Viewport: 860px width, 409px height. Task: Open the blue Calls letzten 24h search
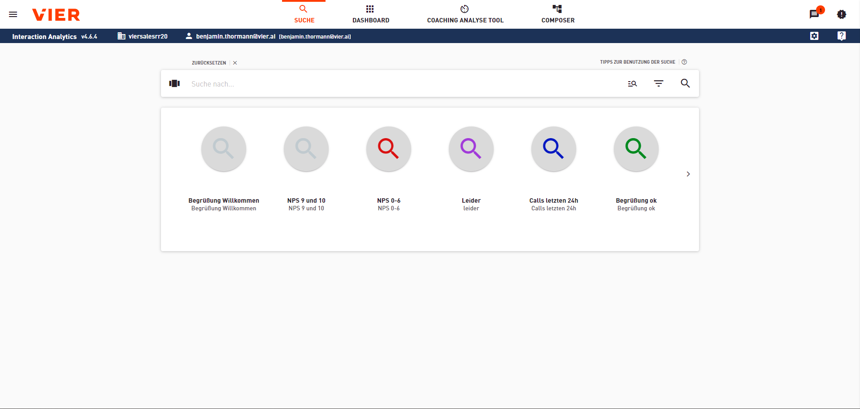(553, 149)
